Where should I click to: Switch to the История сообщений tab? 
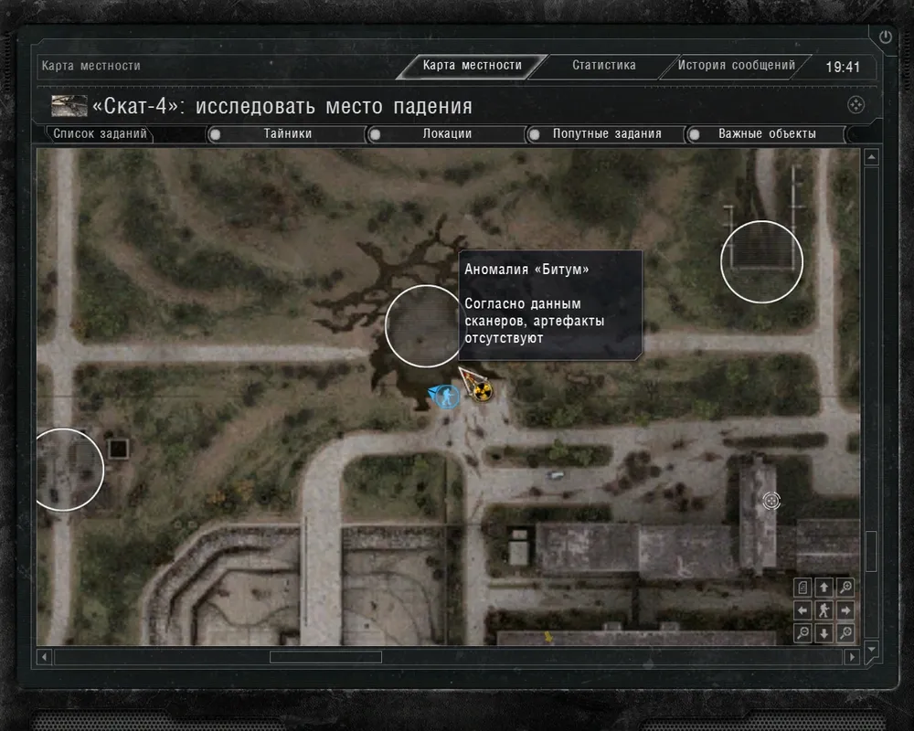pos(736,65)
